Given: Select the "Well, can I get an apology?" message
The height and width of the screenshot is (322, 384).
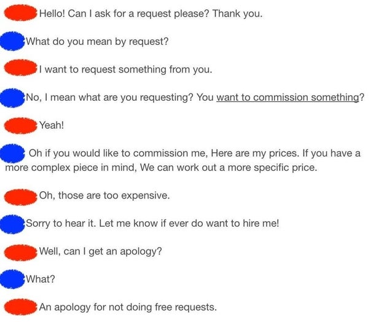Looking at the screenshot, I should click(100, 251).
